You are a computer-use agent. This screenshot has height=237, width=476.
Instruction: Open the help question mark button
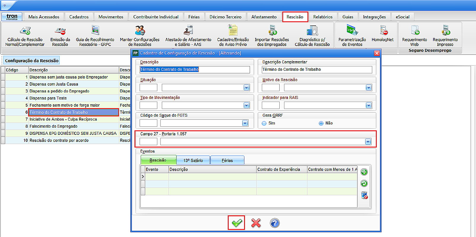pos(275,223)
